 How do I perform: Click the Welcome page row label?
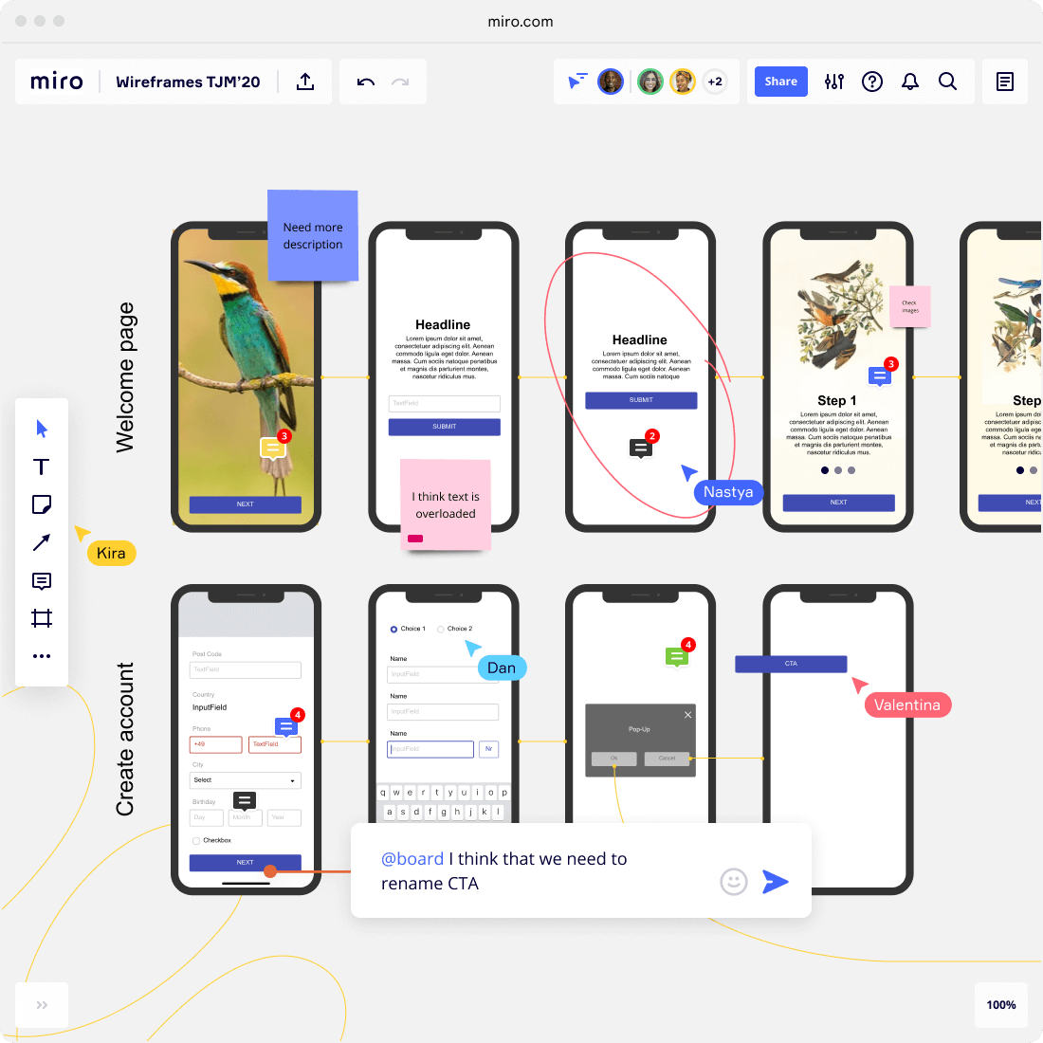tap(124, 377)
